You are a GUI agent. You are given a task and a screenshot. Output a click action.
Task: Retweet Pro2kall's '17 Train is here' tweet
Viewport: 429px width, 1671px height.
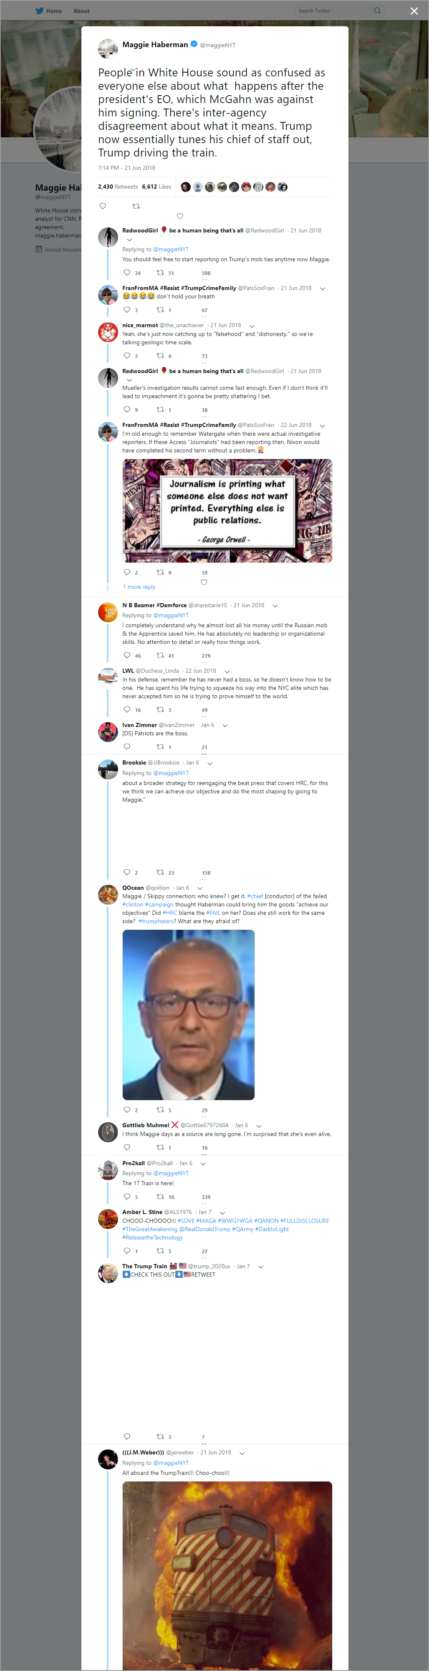click(x=160, y=1196)
